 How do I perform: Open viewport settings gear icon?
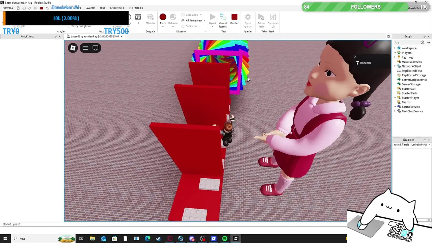(388, 36)
